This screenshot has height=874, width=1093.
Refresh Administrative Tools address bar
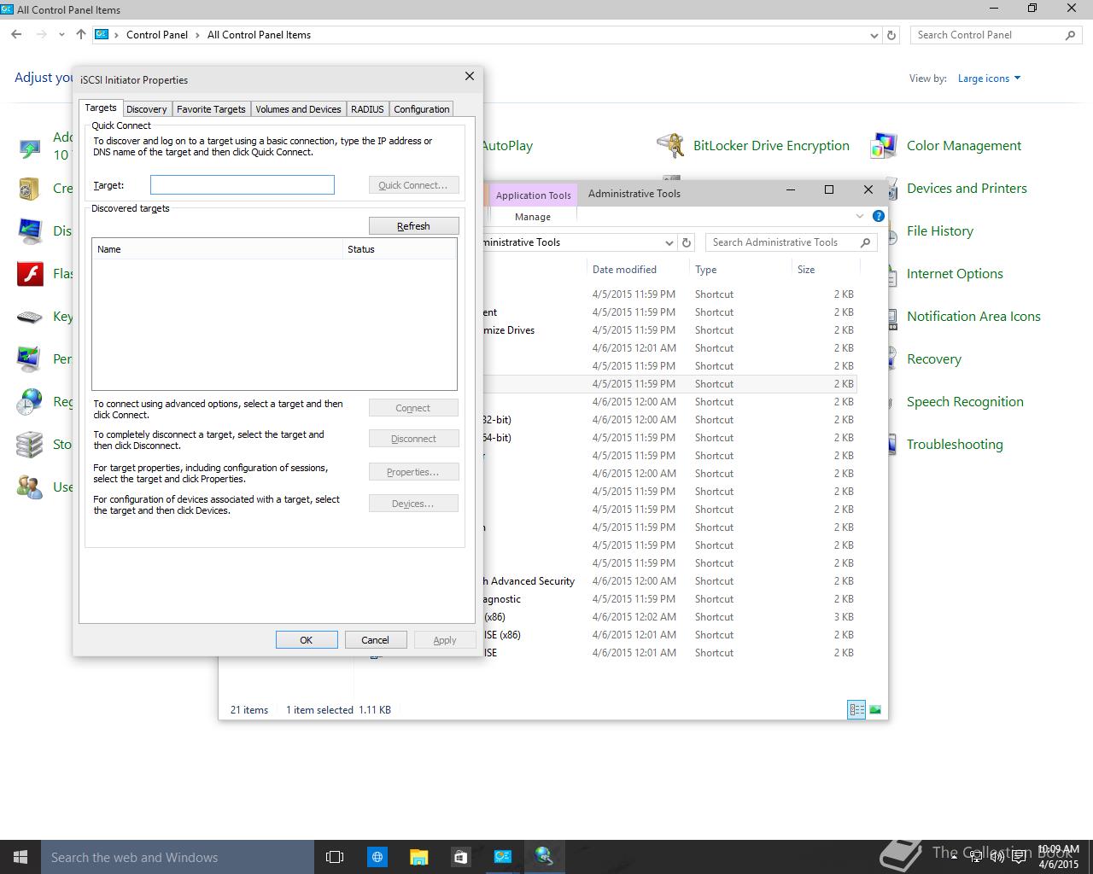pos(686,242)
